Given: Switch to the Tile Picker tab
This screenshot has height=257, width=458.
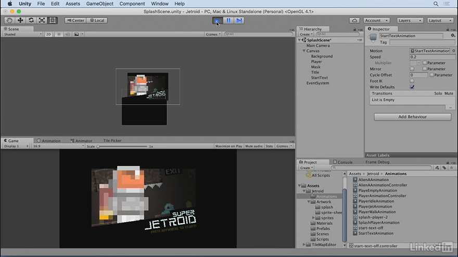Looking at the screenshot, I should tap(112, 141).
